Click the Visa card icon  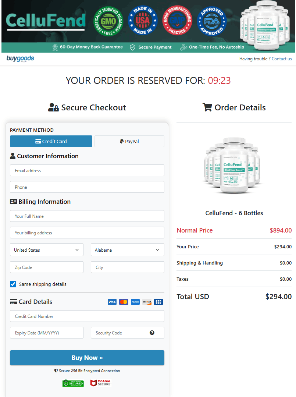click(x=112, y=302)
